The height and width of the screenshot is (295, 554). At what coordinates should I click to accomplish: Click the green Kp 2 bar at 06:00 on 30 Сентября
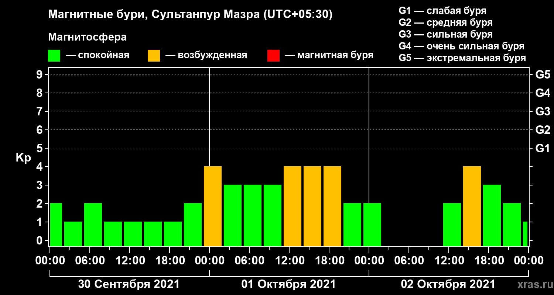point(93,225)
